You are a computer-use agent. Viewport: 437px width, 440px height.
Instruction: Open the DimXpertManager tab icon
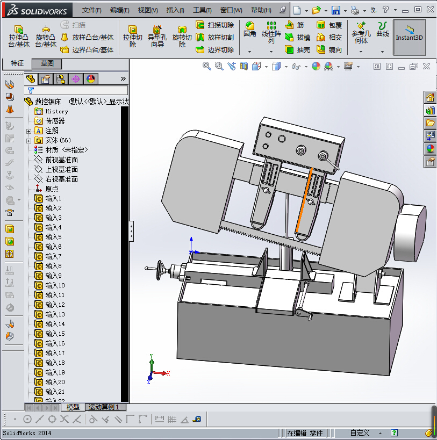[x=76, y=79]
